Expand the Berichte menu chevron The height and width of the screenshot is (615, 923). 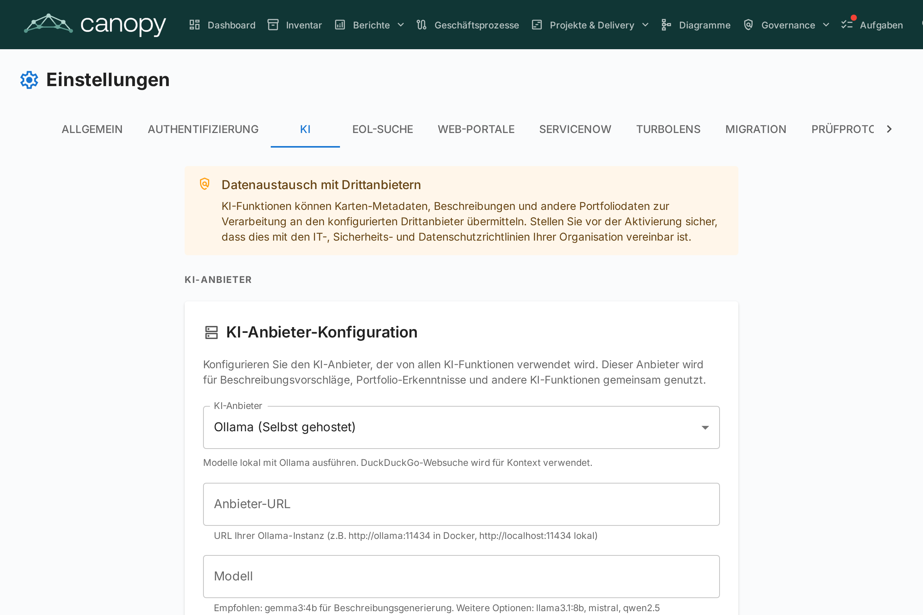point(401,25)
